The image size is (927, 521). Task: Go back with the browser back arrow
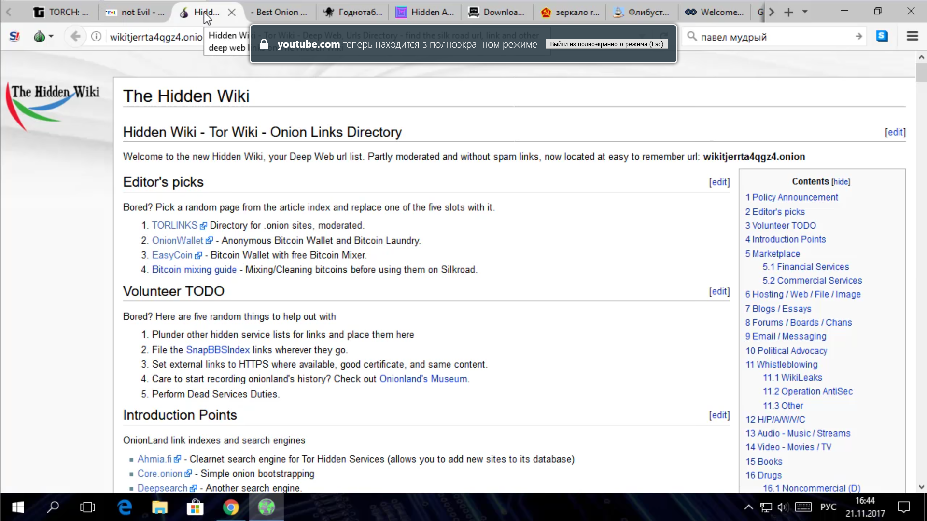point(75,37)
